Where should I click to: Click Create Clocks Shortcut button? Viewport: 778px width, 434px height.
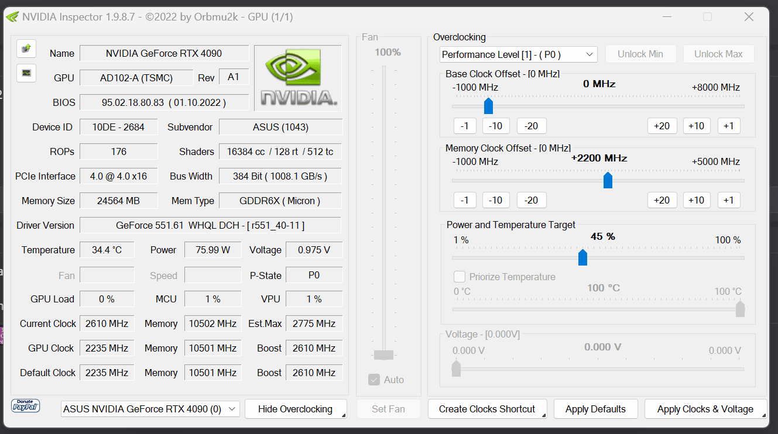coord(487,409)
